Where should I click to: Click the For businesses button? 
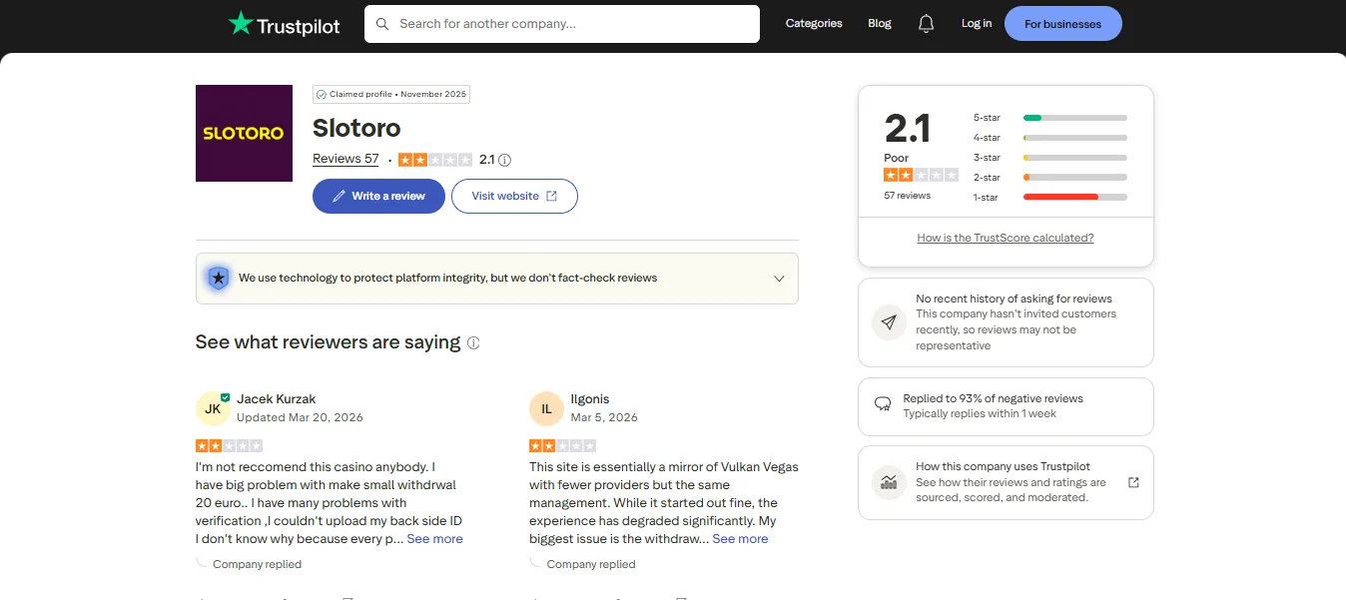1062,24
